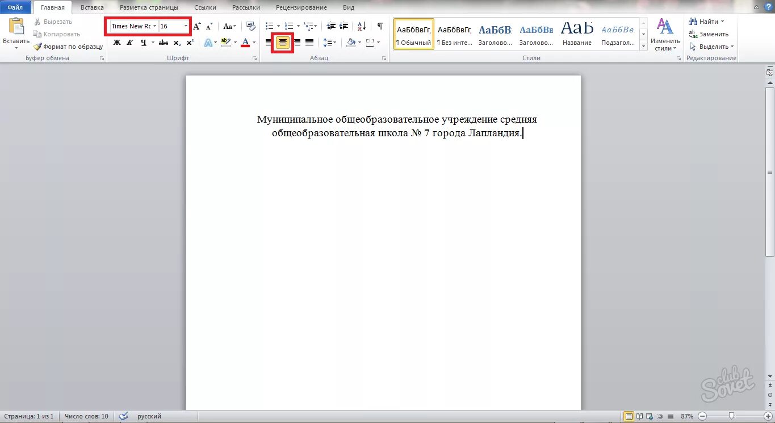Clear formatting with the eraser icon

(x=251, y=26)
